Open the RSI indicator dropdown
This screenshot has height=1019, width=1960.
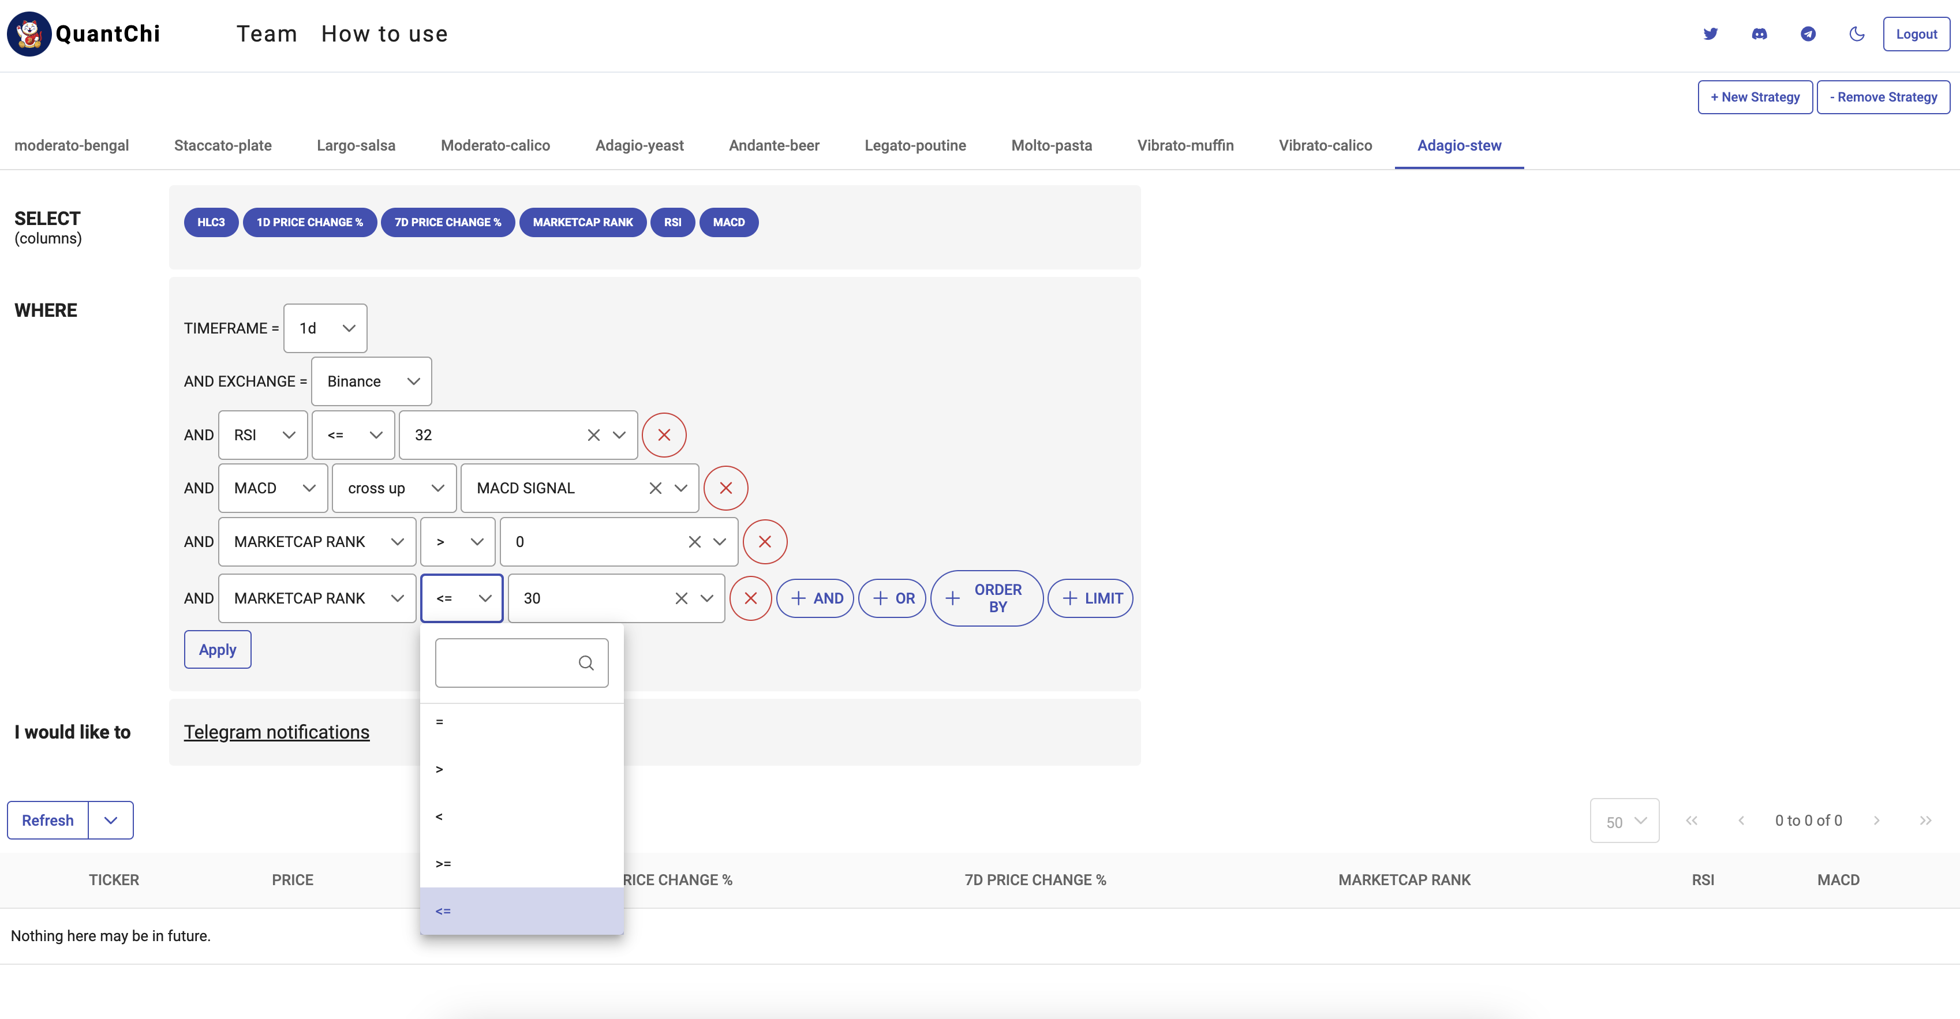[x=263, y=435]
